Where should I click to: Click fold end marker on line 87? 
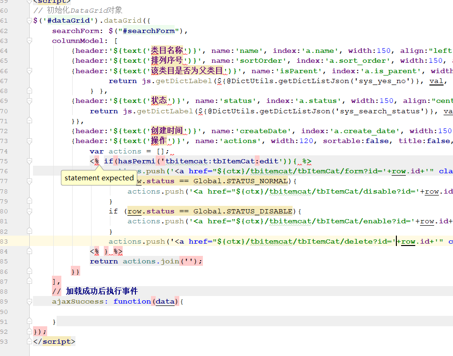tap(29, 281)
